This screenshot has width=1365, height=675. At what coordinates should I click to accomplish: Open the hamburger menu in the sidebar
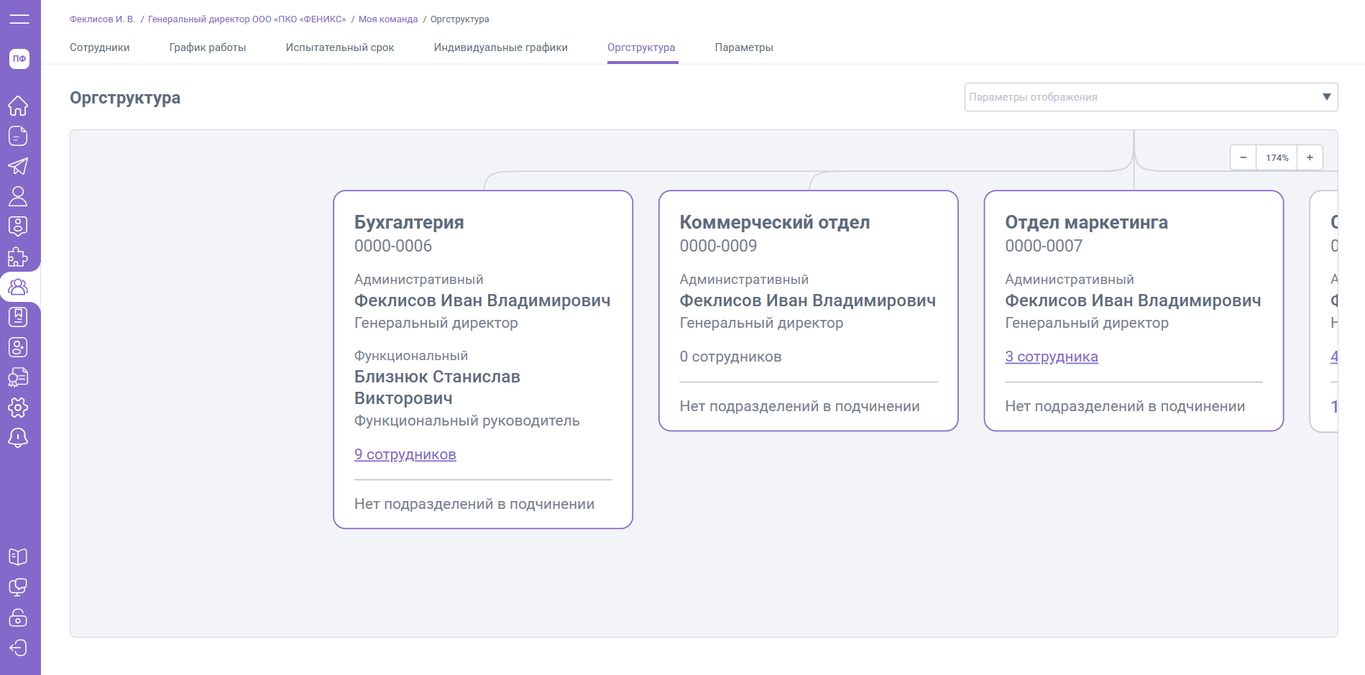19,19
